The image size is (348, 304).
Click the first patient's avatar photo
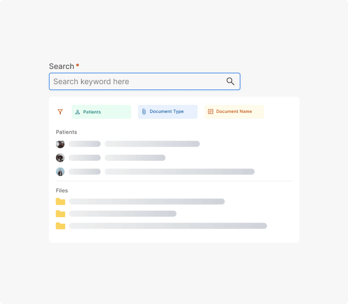click(60, 144)
